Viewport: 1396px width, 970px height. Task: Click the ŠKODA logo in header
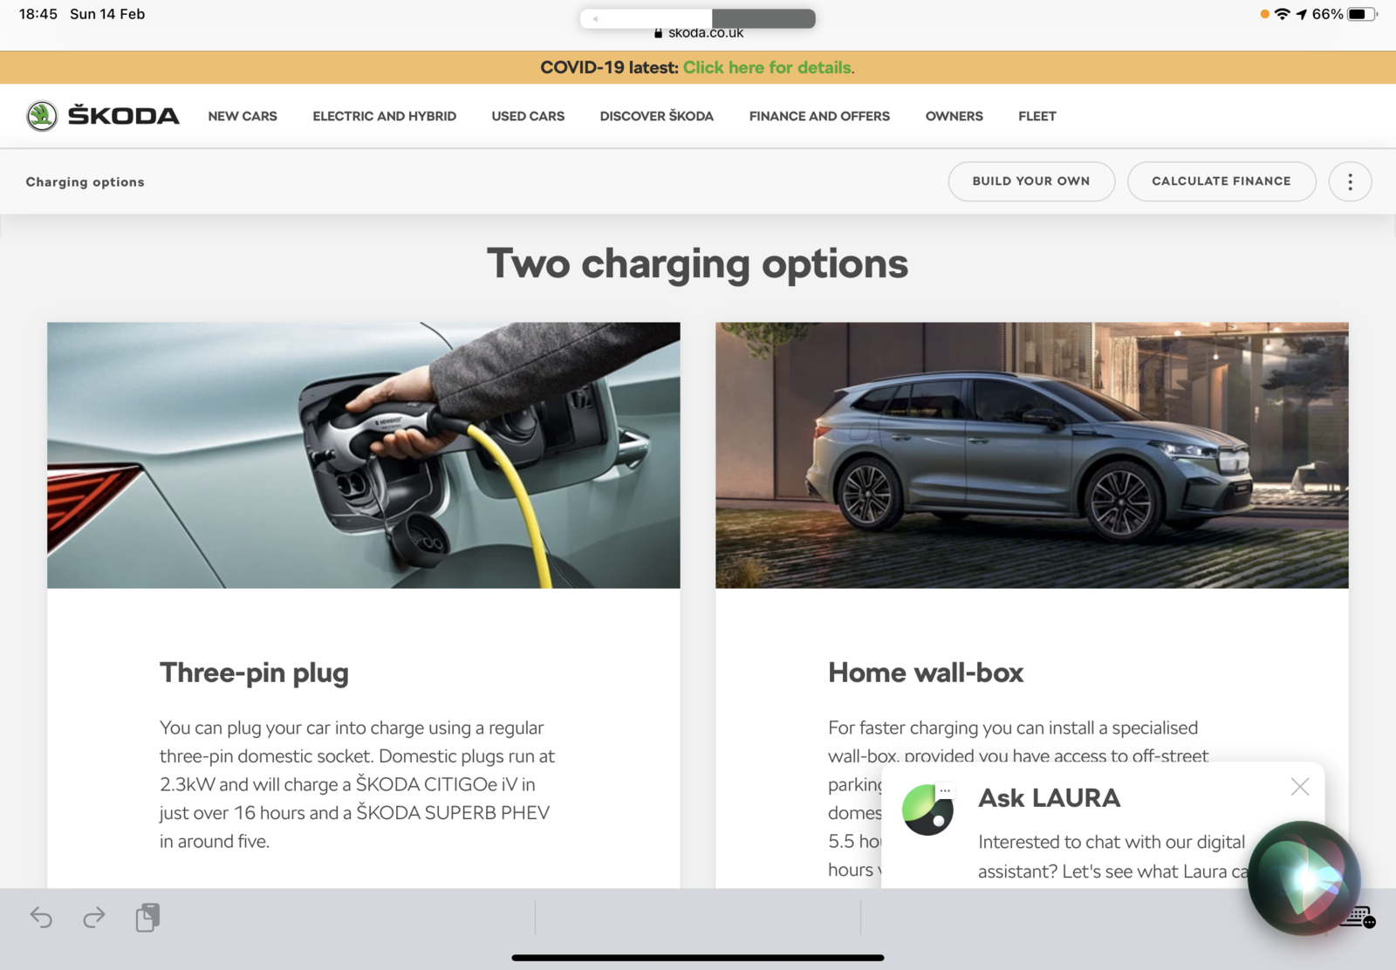[103, 116]
